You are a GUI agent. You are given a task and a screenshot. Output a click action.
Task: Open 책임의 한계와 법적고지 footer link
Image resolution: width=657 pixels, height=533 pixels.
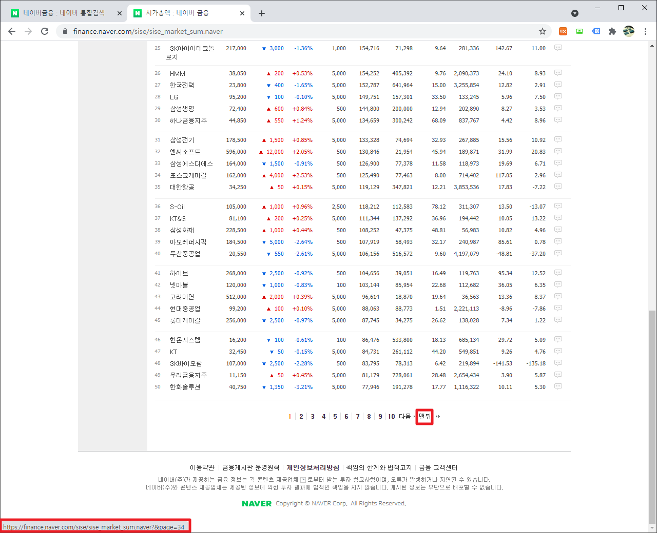tap(379, 467)
